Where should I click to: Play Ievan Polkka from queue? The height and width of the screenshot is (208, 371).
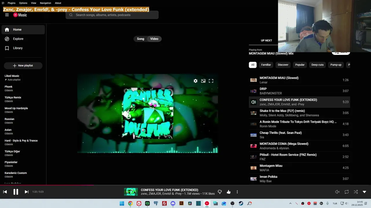299,179
